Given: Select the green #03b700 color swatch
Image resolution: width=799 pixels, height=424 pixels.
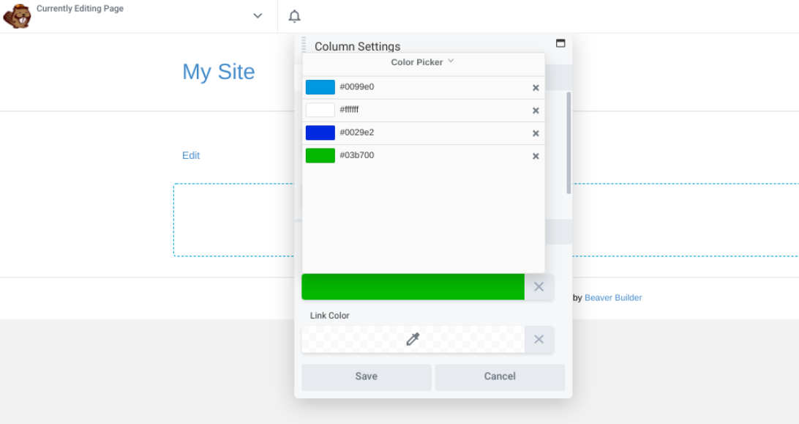Looking at the screenshot, I should point(320,155).
